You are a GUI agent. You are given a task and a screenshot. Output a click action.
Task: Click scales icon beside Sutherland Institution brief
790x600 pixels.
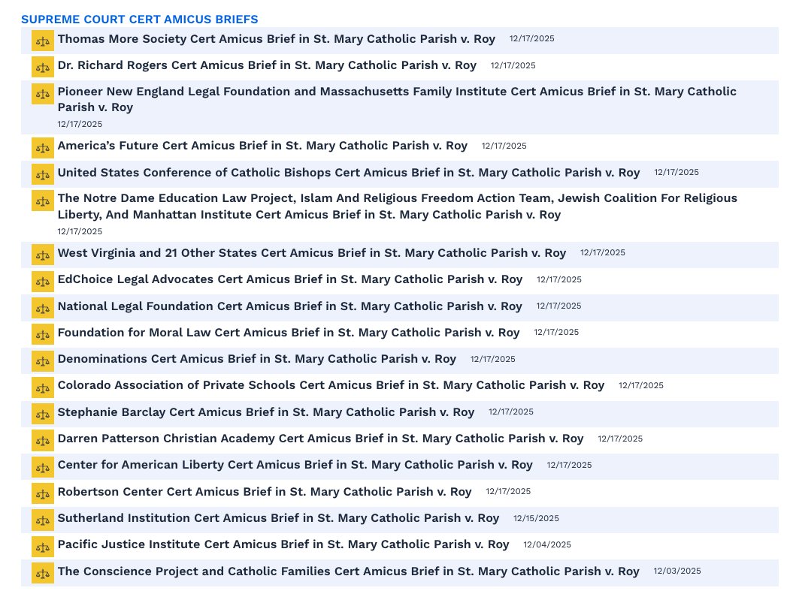43,520
